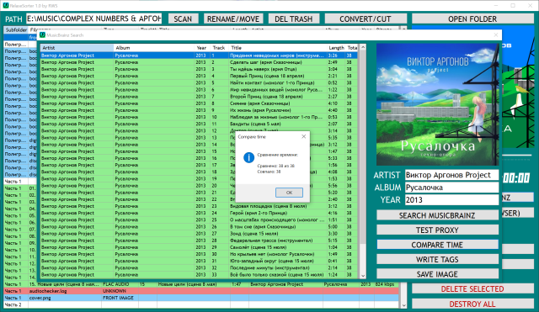Screen dimensions: 539x312
Task: Select row 'Всё было только сказкой (сцена 15 июля)'
Action: pos(199,275)
